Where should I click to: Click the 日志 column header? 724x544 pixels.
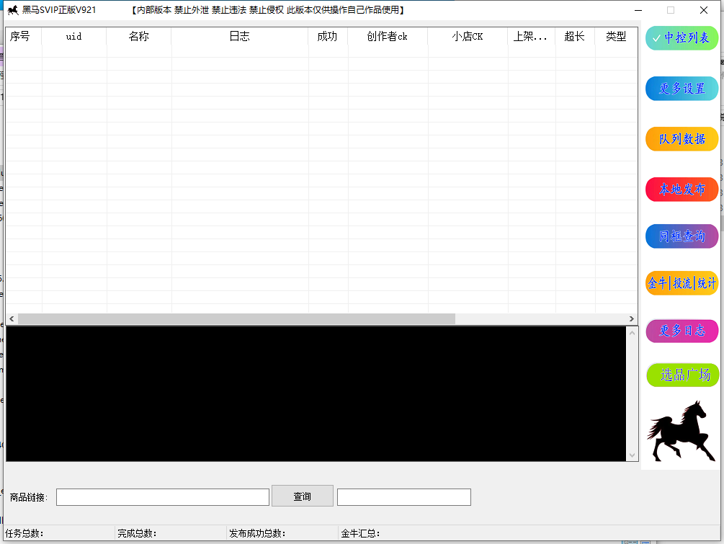240,37
